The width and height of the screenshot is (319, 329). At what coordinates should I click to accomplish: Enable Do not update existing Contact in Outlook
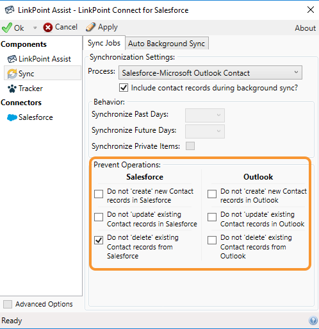click(212, 217)
